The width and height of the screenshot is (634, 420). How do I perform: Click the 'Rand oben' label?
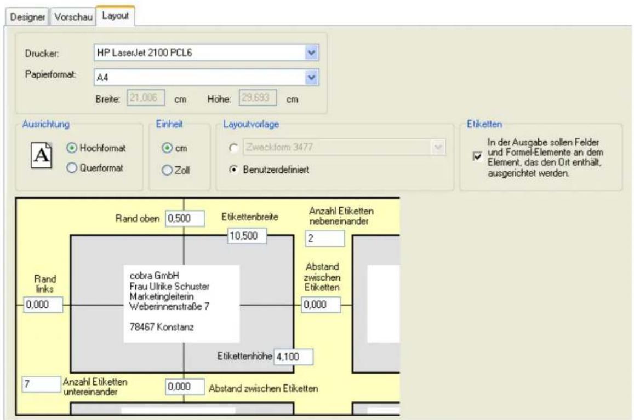tap(138, 218)
